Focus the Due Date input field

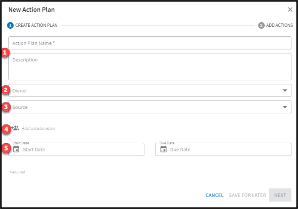pos(223,149)
